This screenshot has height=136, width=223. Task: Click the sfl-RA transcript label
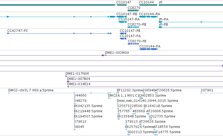point(164,19)
